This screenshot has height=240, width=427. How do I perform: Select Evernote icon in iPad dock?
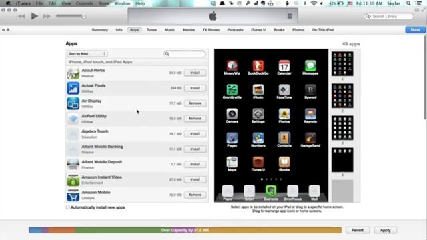pyautogui.click(x=271, y=191)
